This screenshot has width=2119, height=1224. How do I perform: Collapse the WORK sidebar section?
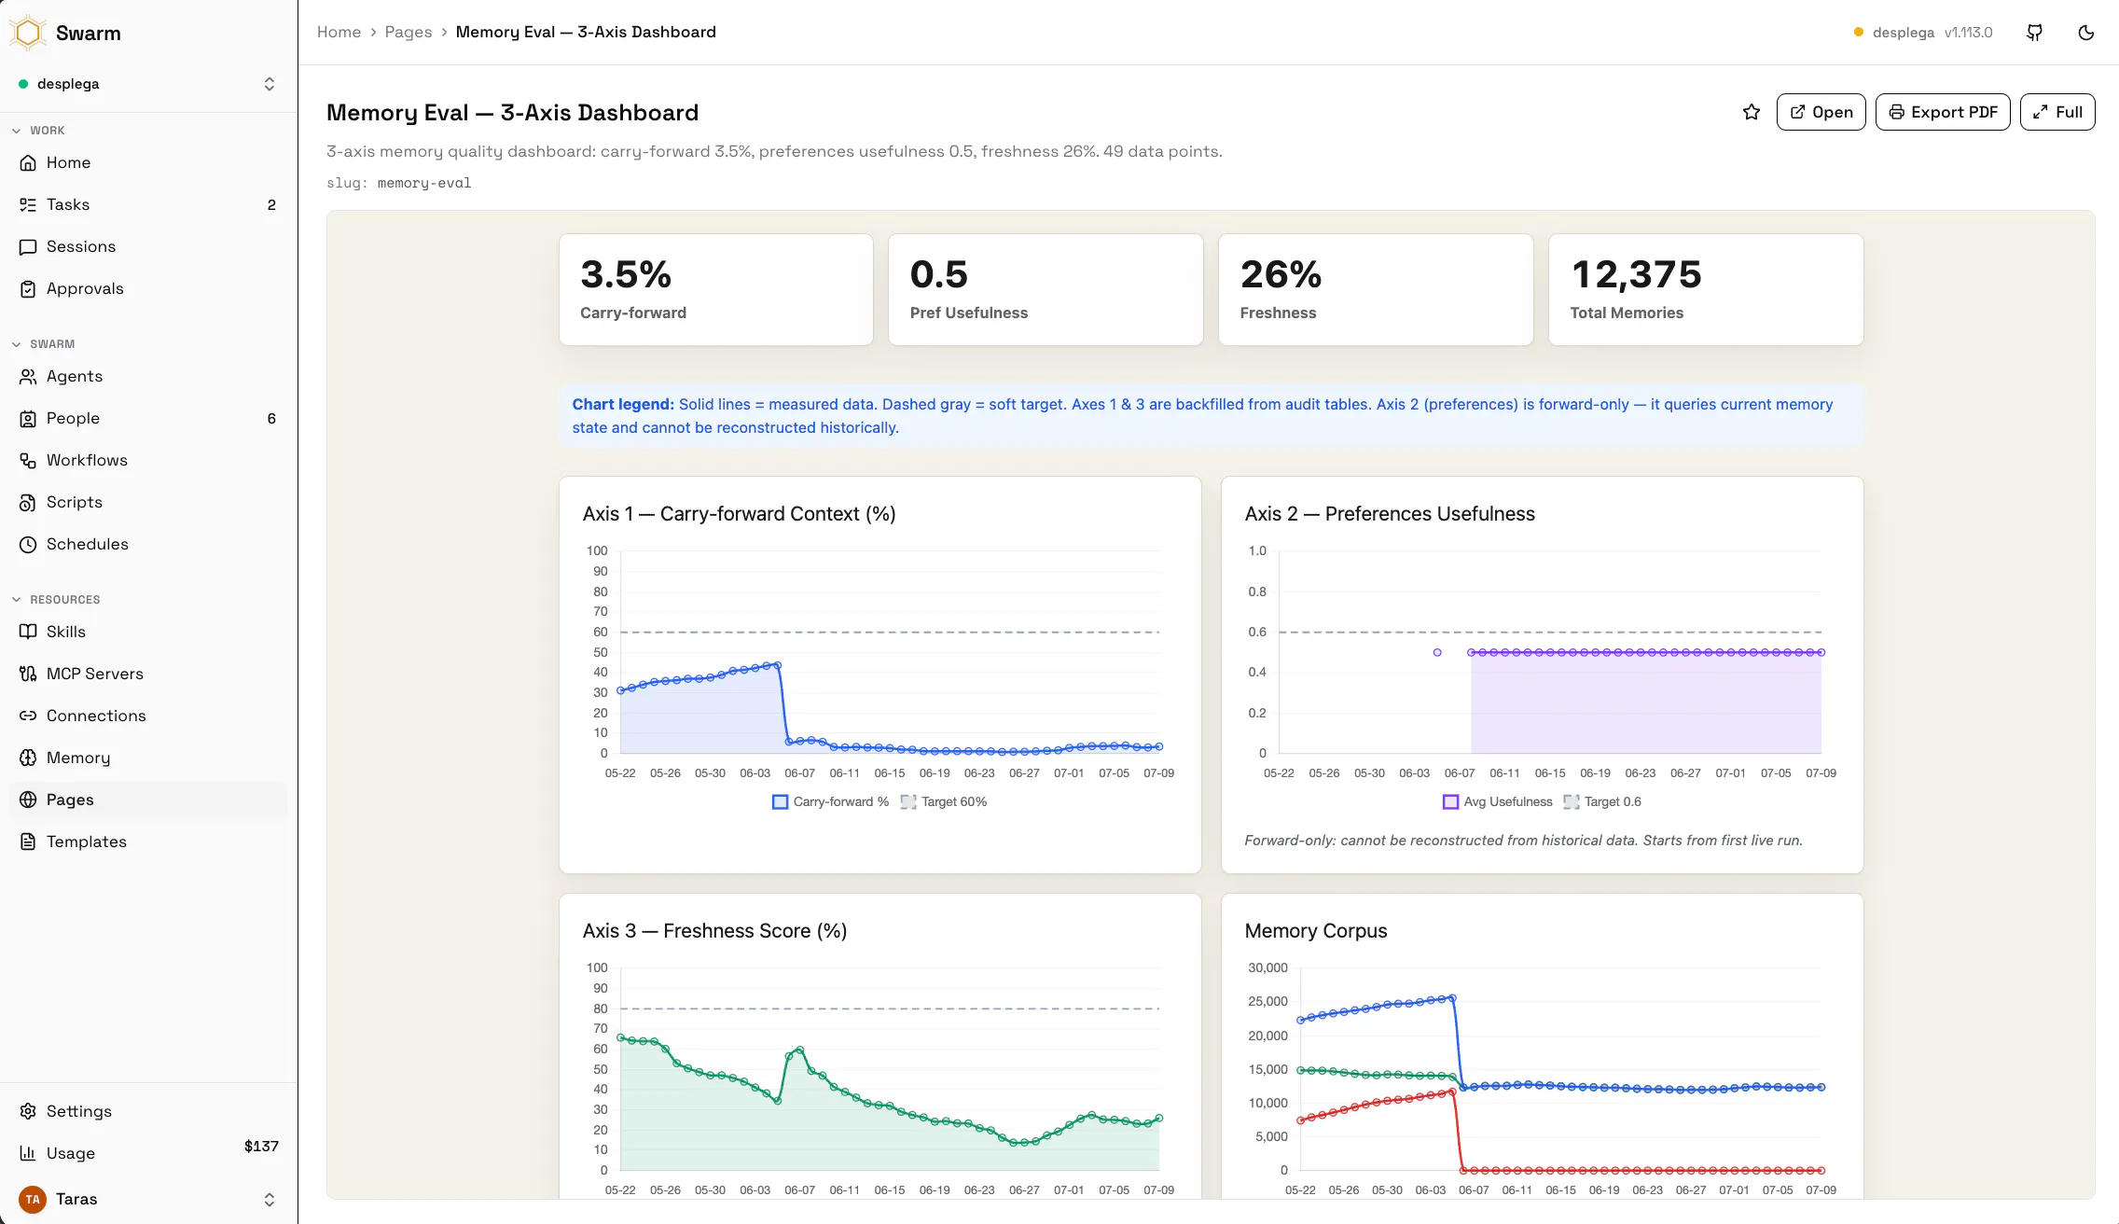39,131
